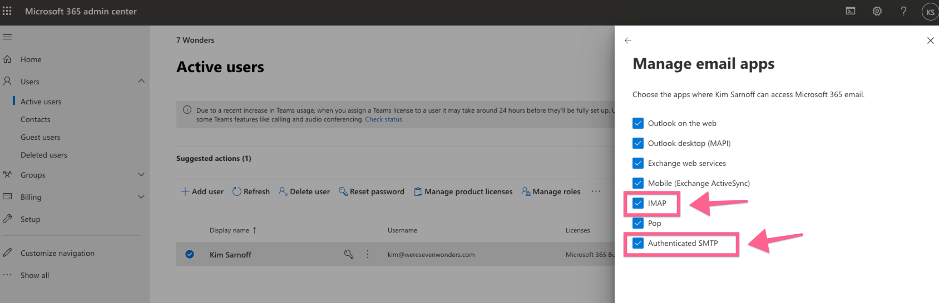This screenshot has width=939, height=303.
Task: Open Deleted users in the sidebar
Action: point(44,155)
